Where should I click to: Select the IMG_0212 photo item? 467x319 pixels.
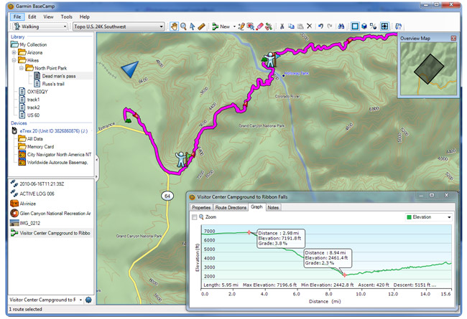click(29, 223)
